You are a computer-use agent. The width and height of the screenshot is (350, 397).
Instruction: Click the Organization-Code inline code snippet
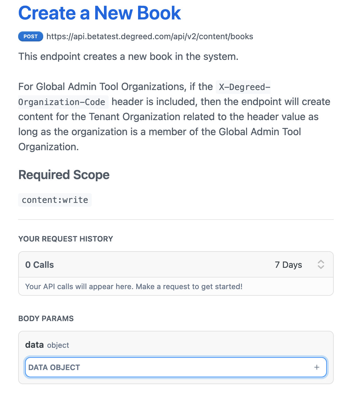pyautogui.click(x=62, y=102)
